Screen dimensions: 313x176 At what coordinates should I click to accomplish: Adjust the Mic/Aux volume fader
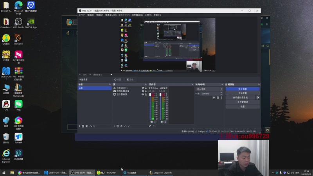(150, 95)
